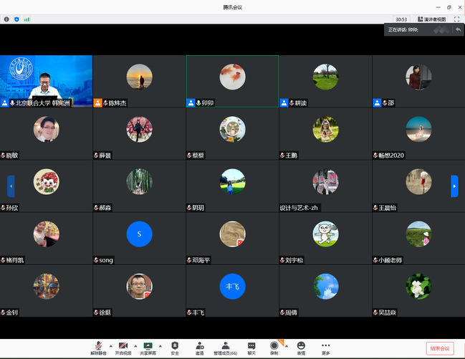Select the 北京联合大学 speaker video tile
Screen dimensions: 465x359
tap(47, 80)
